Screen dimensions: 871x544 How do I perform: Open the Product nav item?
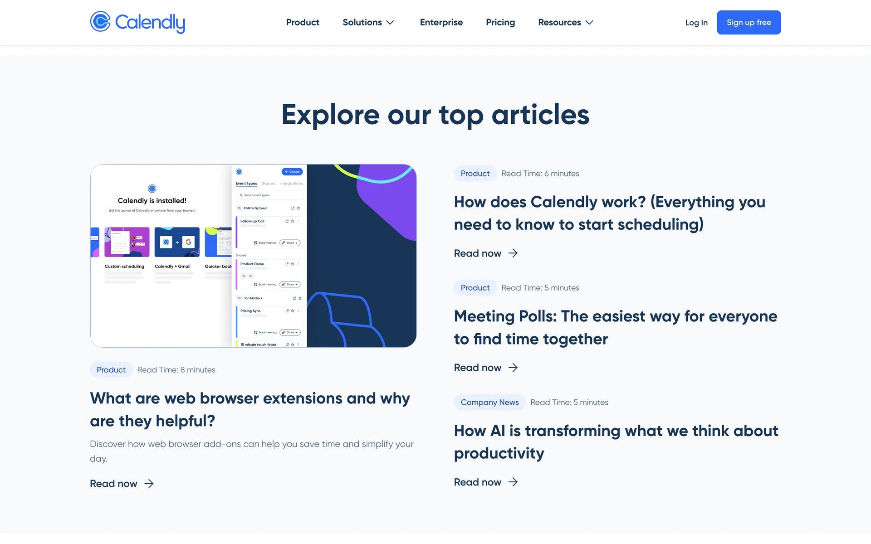point(303,22)
